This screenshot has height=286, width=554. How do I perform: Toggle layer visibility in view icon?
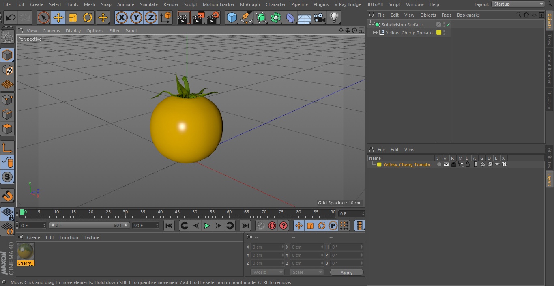pyautogui.click(x=446, y=165)
